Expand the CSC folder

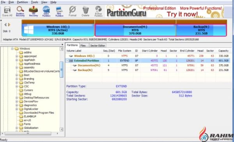pyautogui.click(x=17, y=86)
